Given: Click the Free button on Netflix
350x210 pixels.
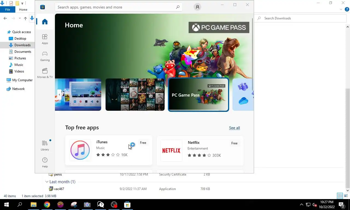Looking at the screenshot, I should click(x=234, y=143).
